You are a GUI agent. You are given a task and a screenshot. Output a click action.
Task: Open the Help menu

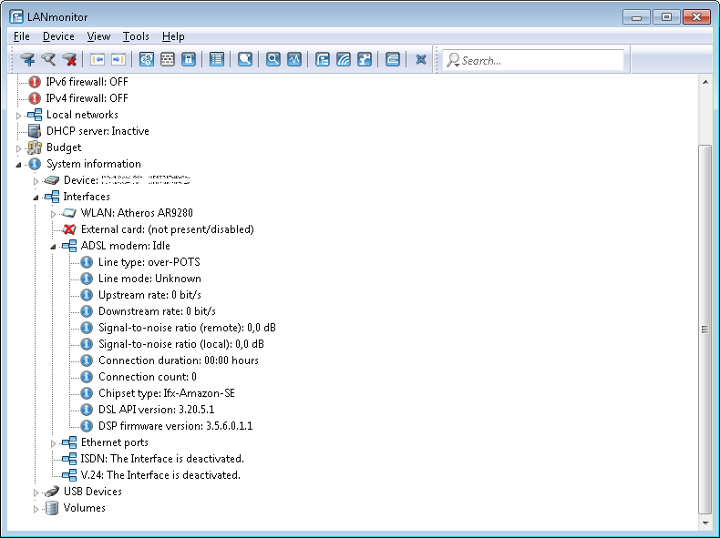coord(173,36)
